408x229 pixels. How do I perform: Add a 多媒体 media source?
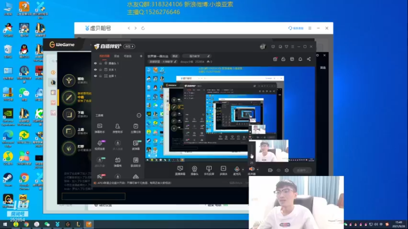click(x=223, y=170)
